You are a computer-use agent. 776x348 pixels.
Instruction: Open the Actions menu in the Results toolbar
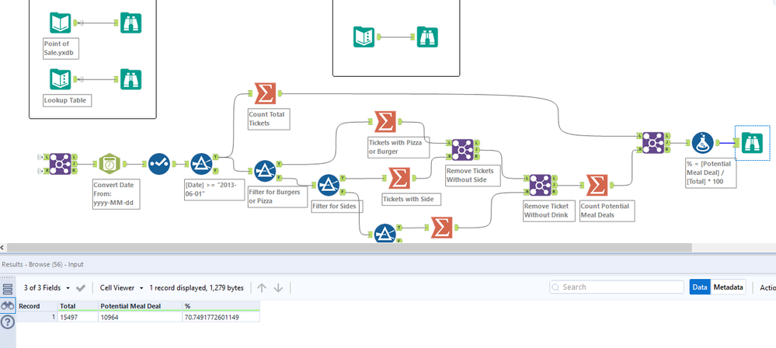(767, 287)
